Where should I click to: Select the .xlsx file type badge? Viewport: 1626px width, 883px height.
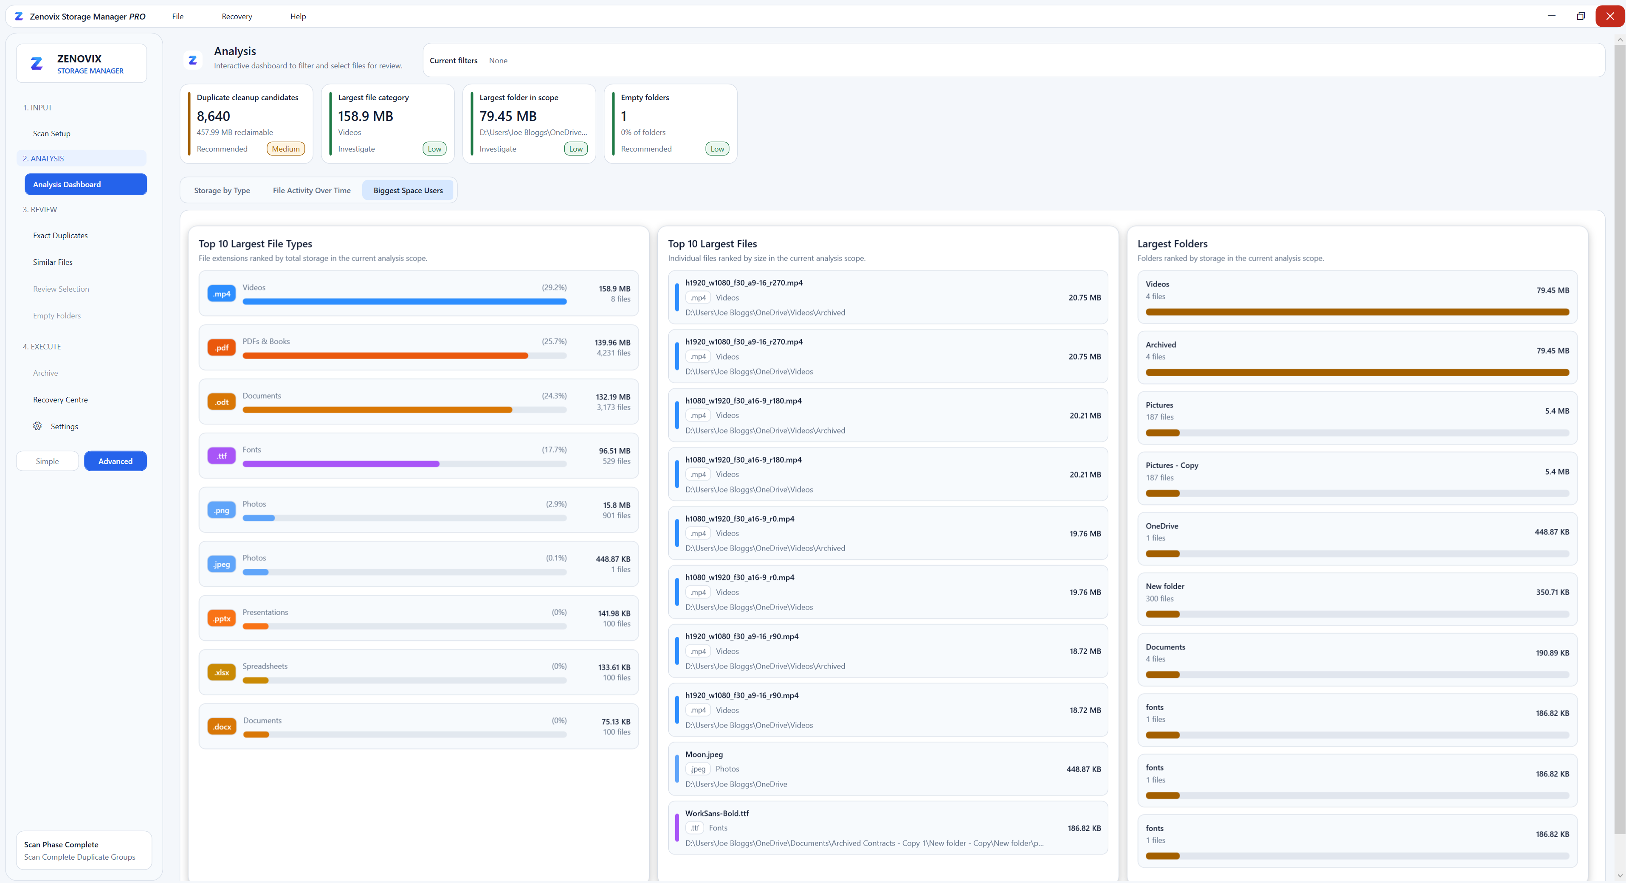pos(222,672)
